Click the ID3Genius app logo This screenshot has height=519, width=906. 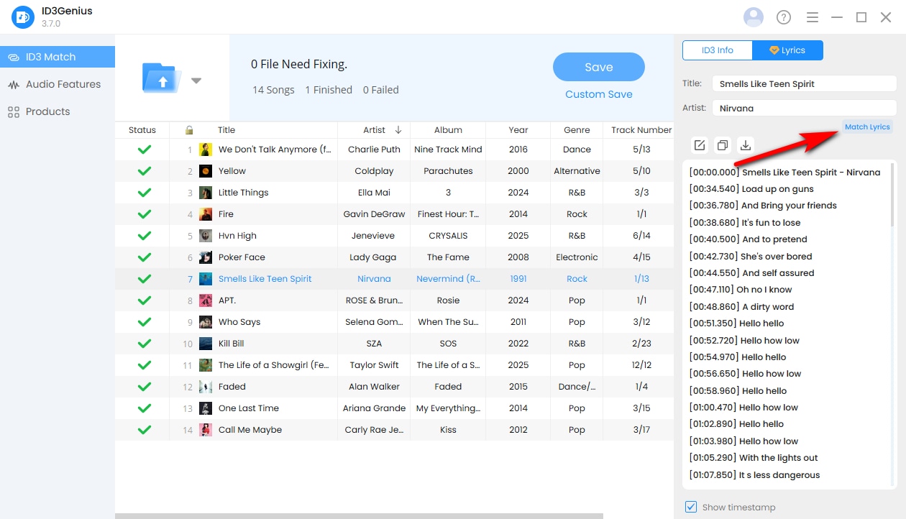[23, 17]
